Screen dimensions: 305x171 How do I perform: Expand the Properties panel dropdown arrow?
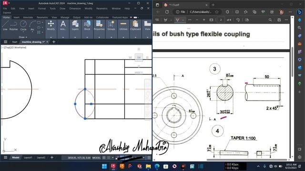coord(99,37)
